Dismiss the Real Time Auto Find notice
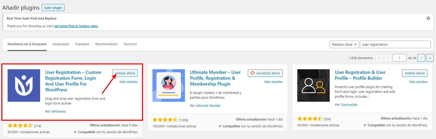 pos(428,18)
